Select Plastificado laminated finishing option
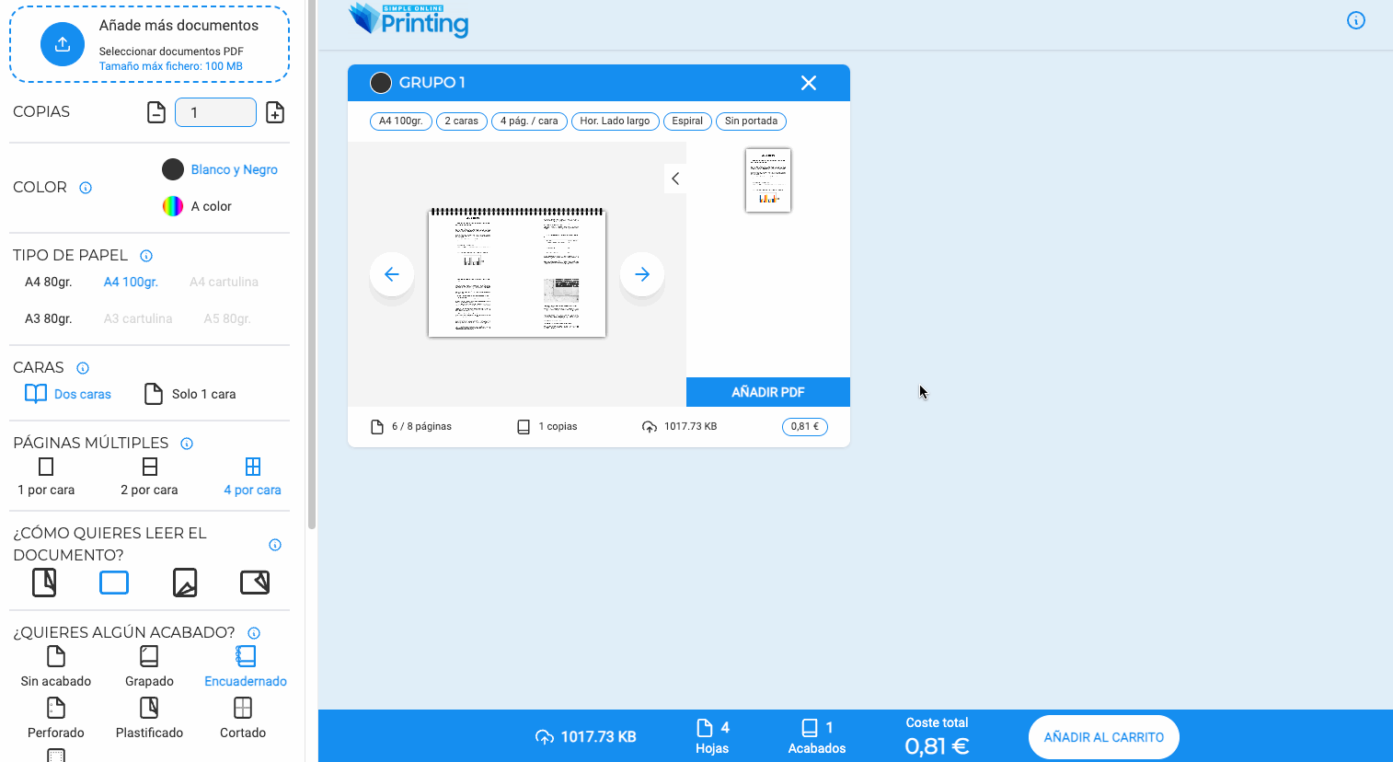Viewport: 1393px width, 762px height. point(149,718)
